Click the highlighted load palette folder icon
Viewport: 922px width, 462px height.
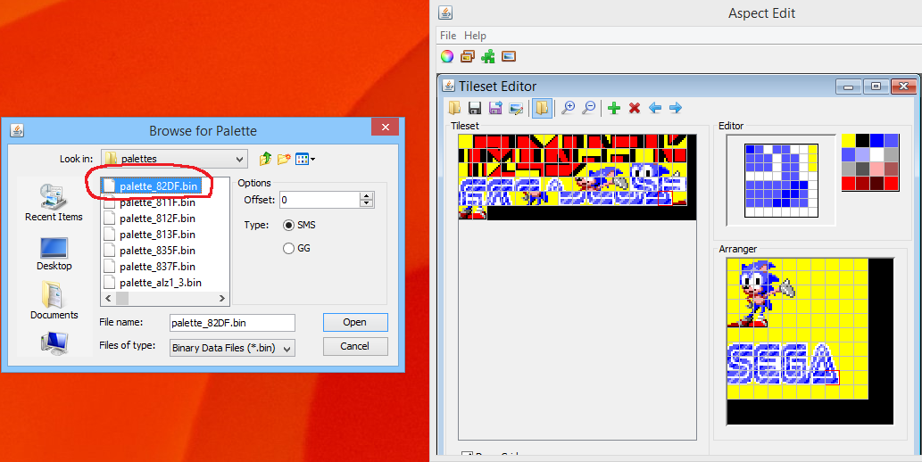pyautogui.click(x=542, y=108)
